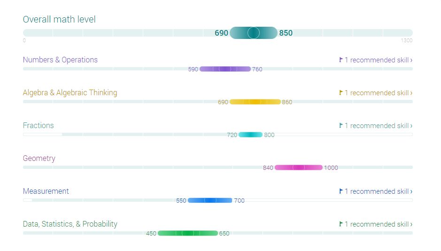The image size is (441, 251).
Task: Open the Measurement recommended skill link
Action: coord(379,191)
